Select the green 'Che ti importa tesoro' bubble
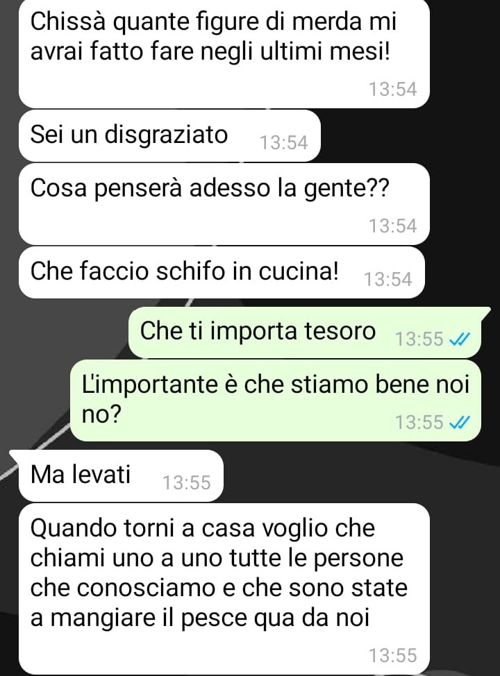The image size is (500, 676). [x=308, y=332]
